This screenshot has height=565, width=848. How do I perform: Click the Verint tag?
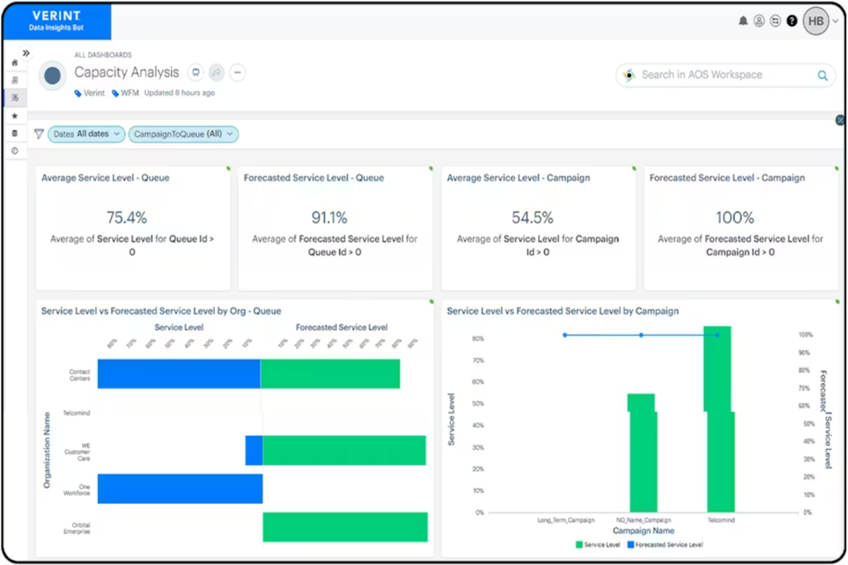90,93
